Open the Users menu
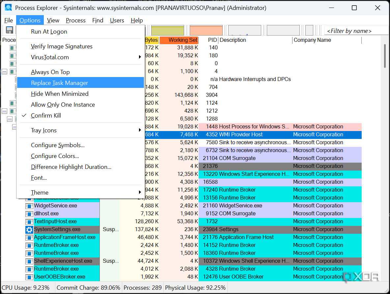390x294 pixels. click(117, 20)
